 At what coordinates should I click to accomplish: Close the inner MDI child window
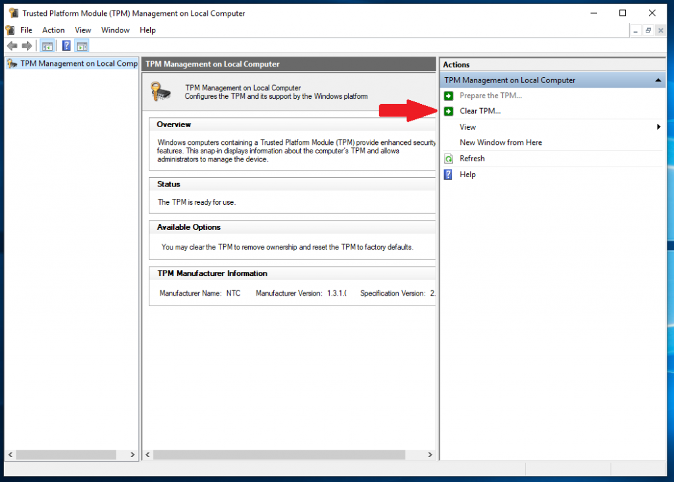tap(661, 30)
